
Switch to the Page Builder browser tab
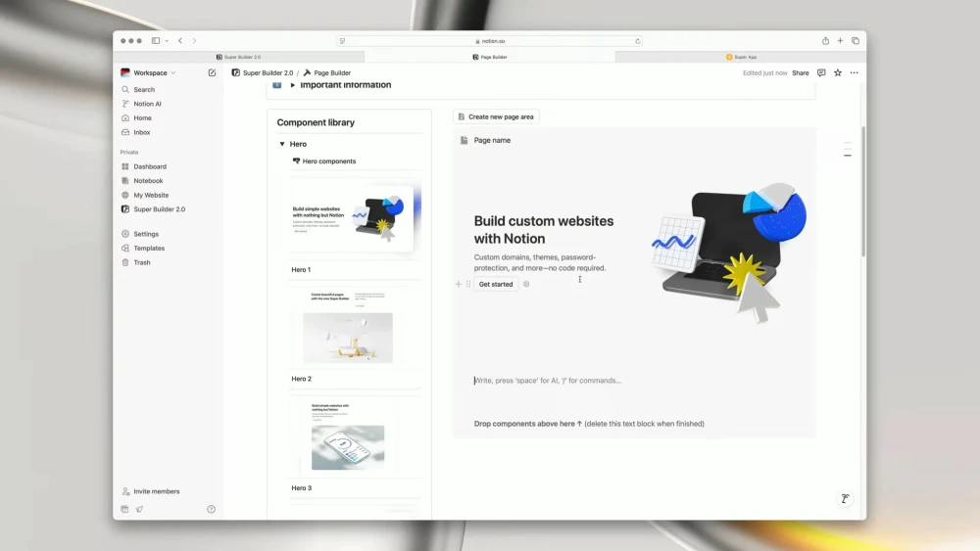[x=490, y=57]
